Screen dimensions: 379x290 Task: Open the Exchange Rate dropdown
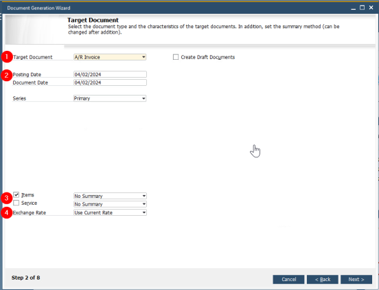click(x=110, y=212)
